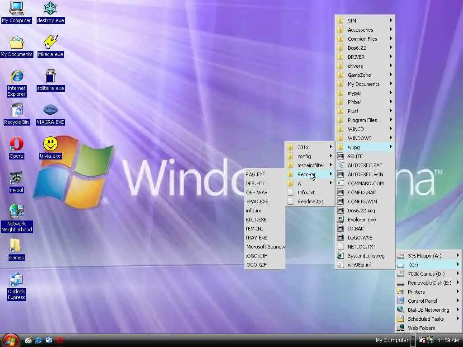Expand the Common Files folder submenu

pos(365,39)
